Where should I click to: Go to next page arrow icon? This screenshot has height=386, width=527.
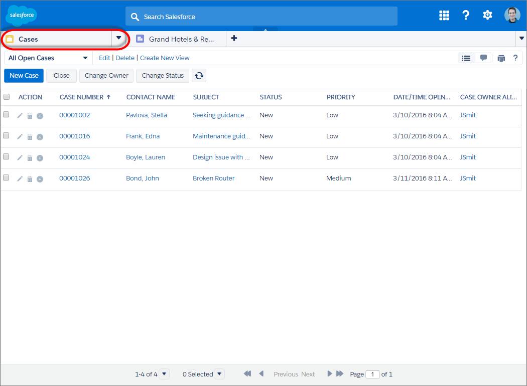click(330, 373)
